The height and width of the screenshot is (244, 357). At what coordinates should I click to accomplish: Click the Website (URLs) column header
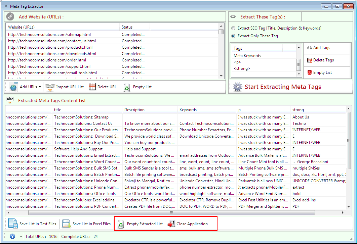click(63, 27)
